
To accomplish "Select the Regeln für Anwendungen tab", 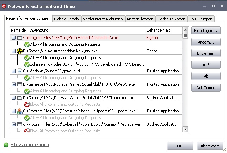I will click(28, 19).
